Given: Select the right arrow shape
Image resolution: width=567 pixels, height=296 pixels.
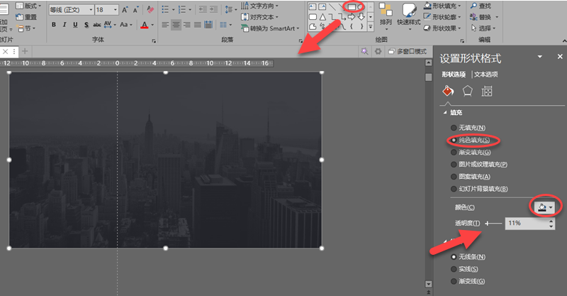Looking at the screenshot, I should point(352,16).
